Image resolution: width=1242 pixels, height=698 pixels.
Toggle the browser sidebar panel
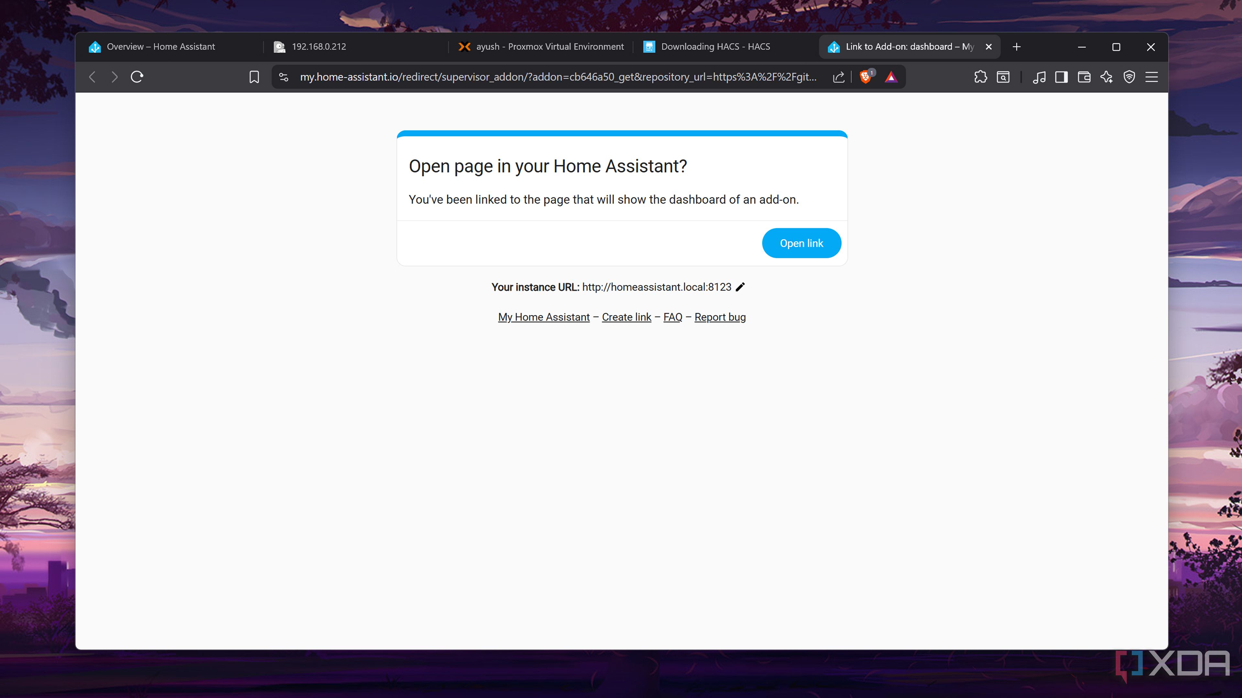coord(1061,77)
